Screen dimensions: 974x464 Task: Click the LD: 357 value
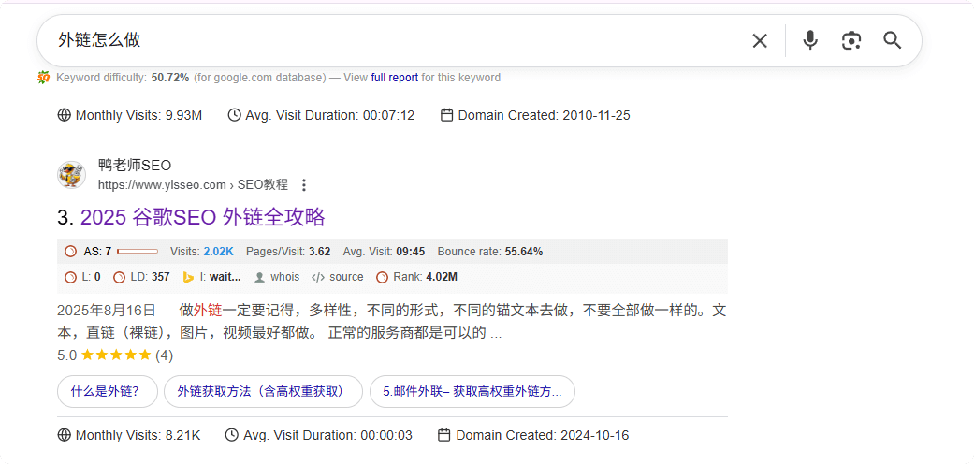(160, 277)
